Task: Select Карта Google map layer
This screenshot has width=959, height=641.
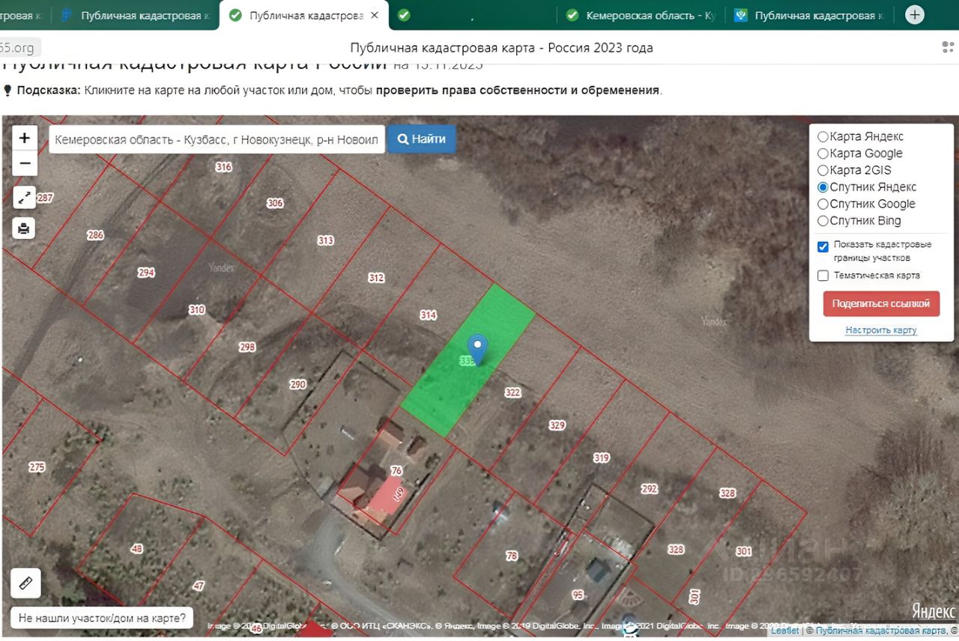Action: (x=859, y=154)
